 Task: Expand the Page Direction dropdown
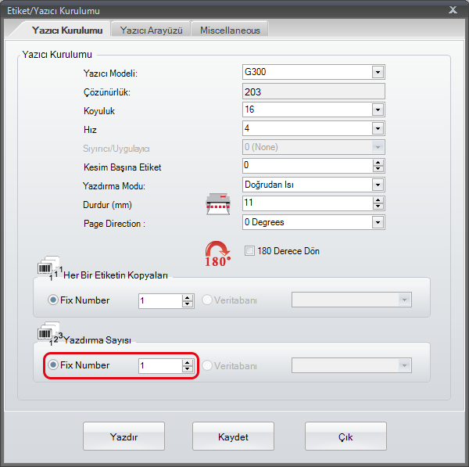coord(378,222)
